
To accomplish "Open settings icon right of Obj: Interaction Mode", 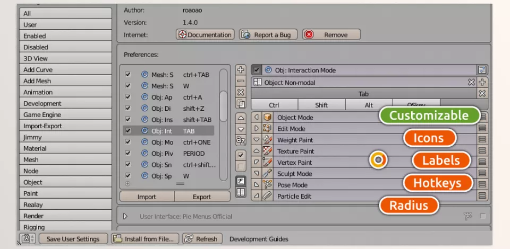I will click(482, 70).
